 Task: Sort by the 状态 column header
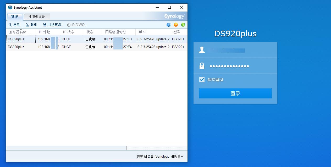pos(89,32)
